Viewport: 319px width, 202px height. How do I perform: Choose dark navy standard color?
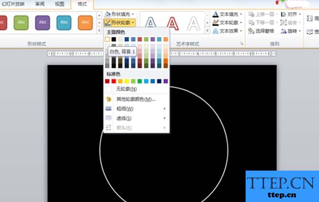[x=159, y=81]
